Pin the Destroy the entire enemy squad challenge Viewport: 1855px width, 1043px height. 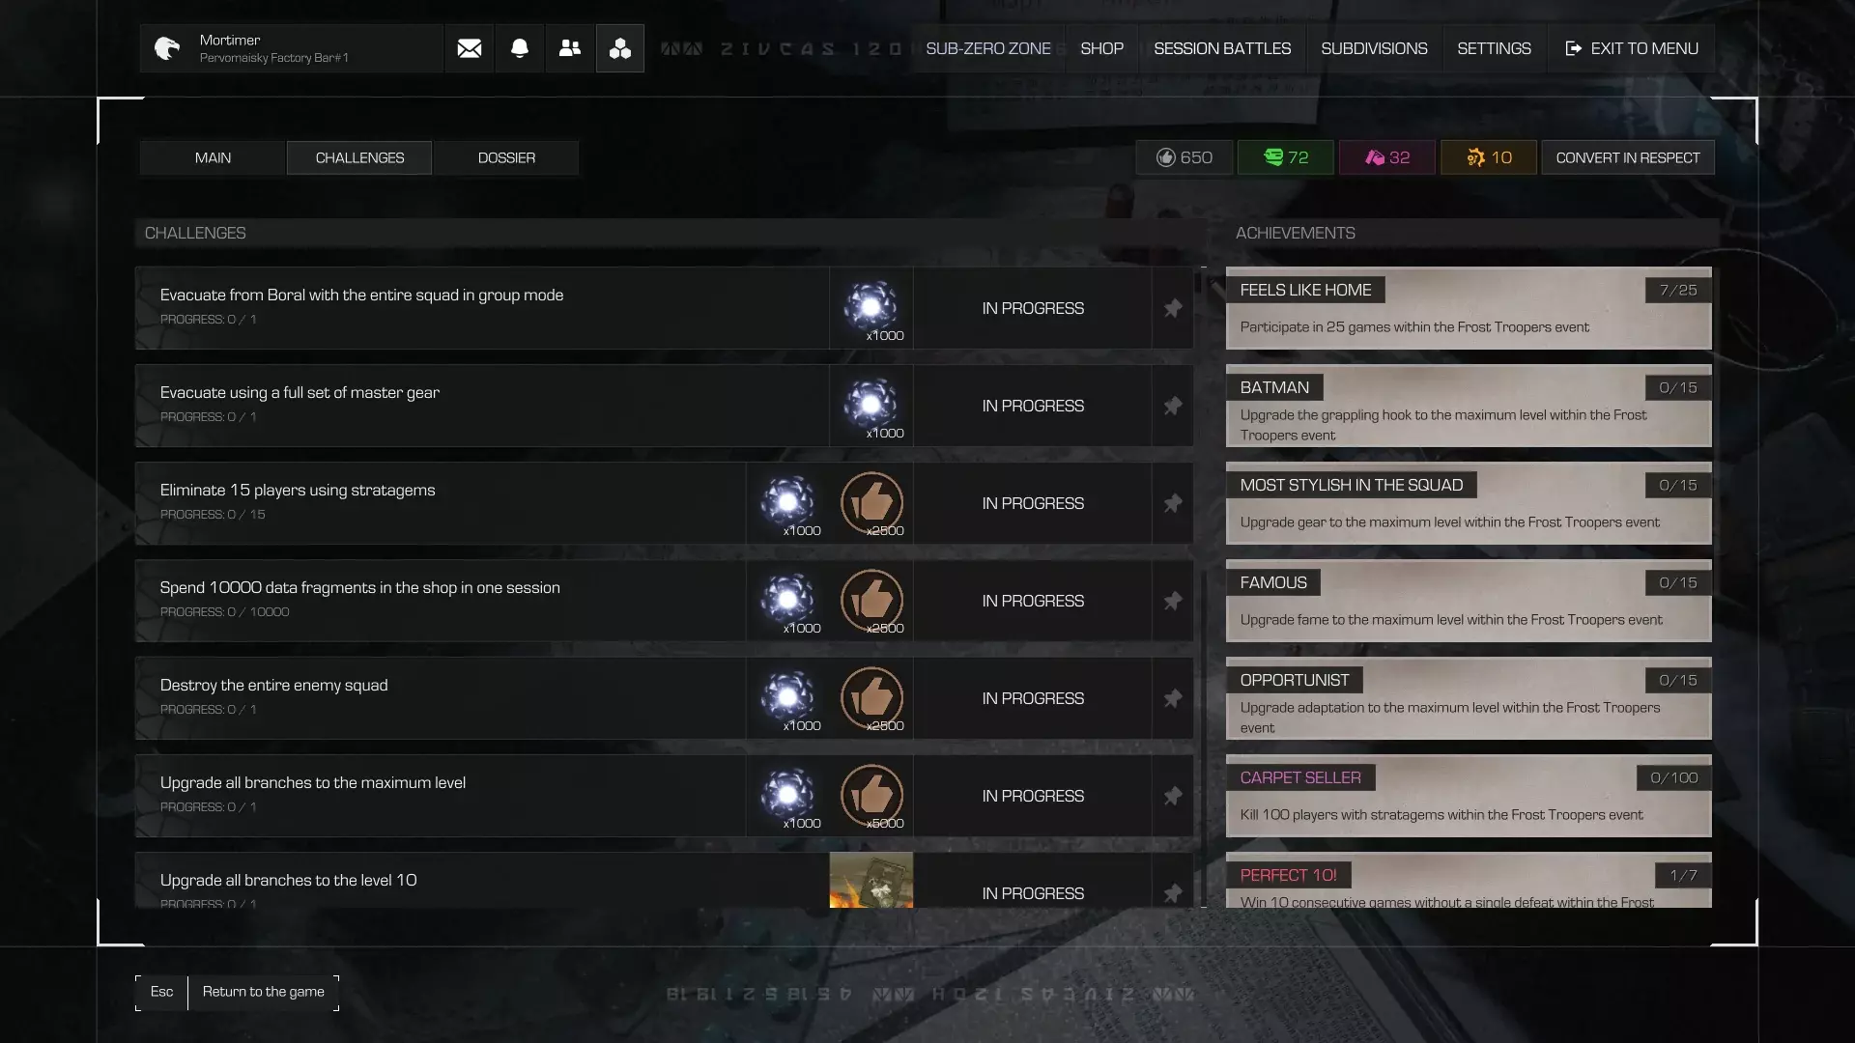coord(1173,698)
